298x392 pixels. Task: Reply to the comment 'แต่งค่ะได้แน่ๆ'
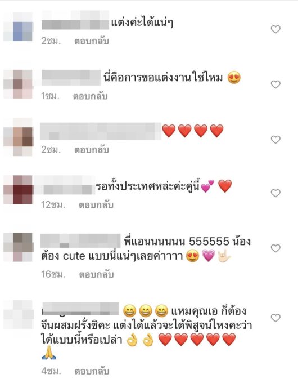tap(91, 41)
